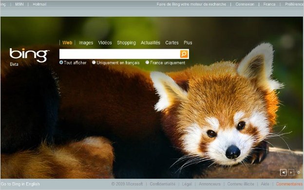Switch to the Cartes tab

(x=172, y=43)
